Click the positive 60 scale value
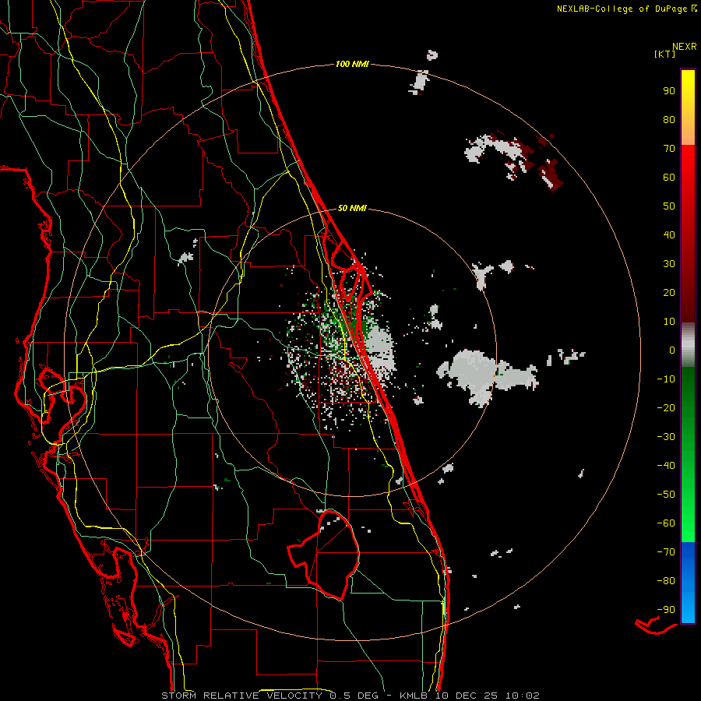Viewport: 701px width, 701px height. (x=669, y=178)
